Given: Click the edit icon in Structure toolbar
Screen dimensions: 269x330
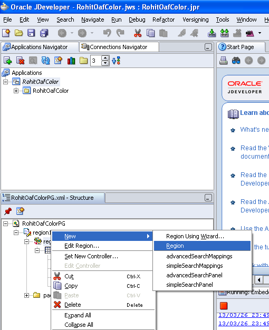Looking at the screenshot, I should click(20, 211).
